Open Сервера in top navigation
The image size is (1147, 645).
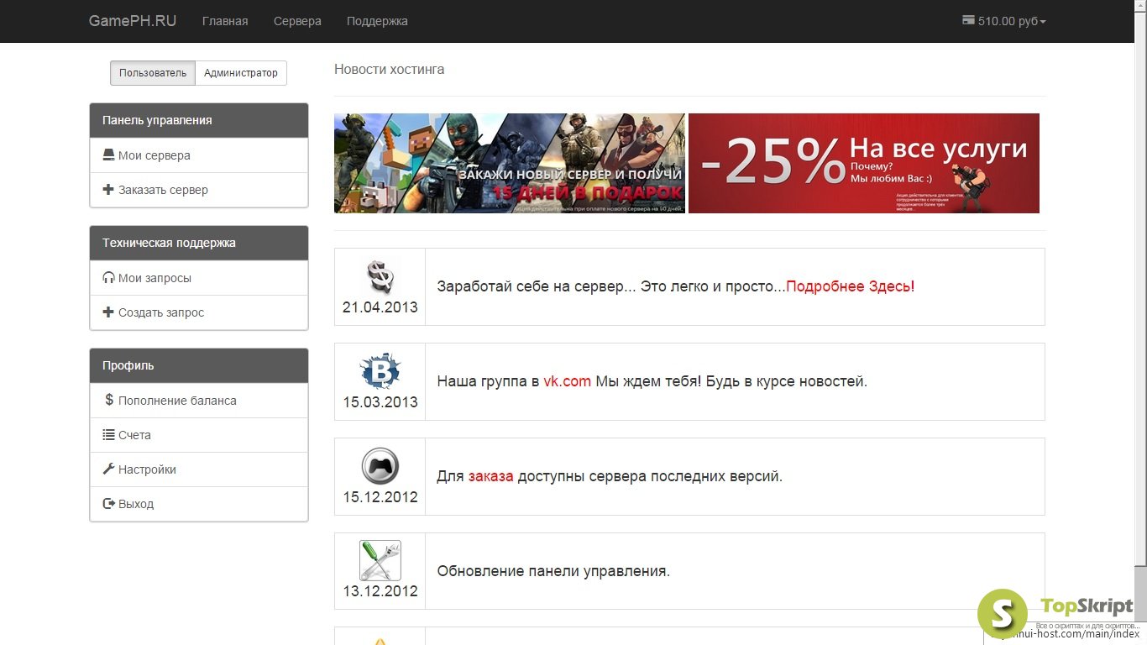pos(297,21)
